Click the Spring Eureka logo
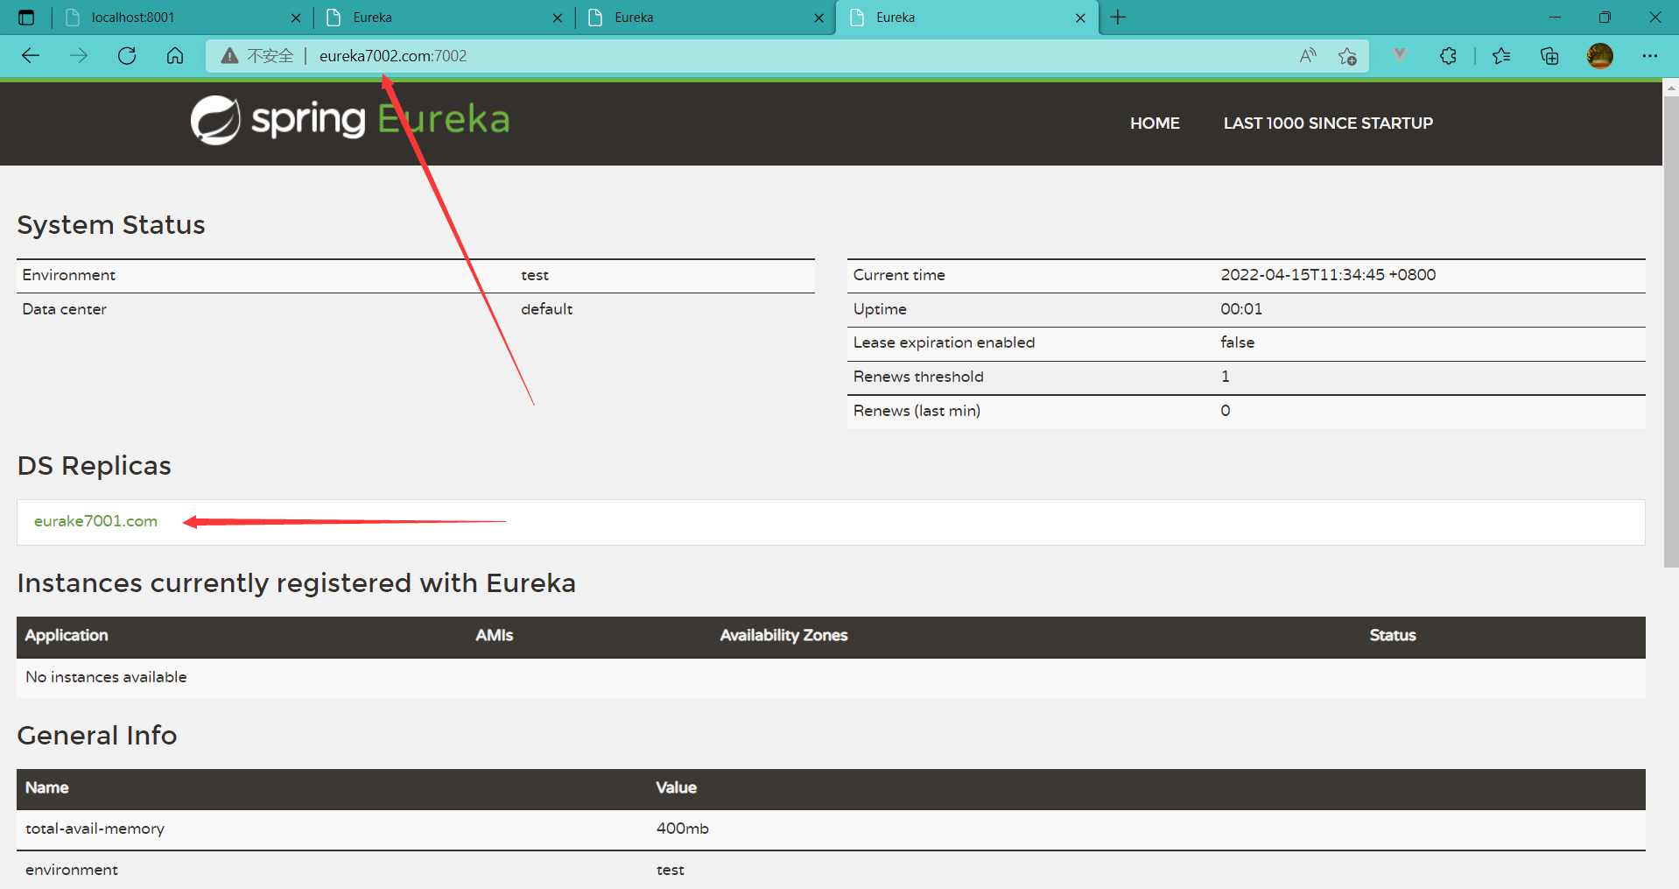This screenshot has height=889, width=1679. [x=350, y=120]
